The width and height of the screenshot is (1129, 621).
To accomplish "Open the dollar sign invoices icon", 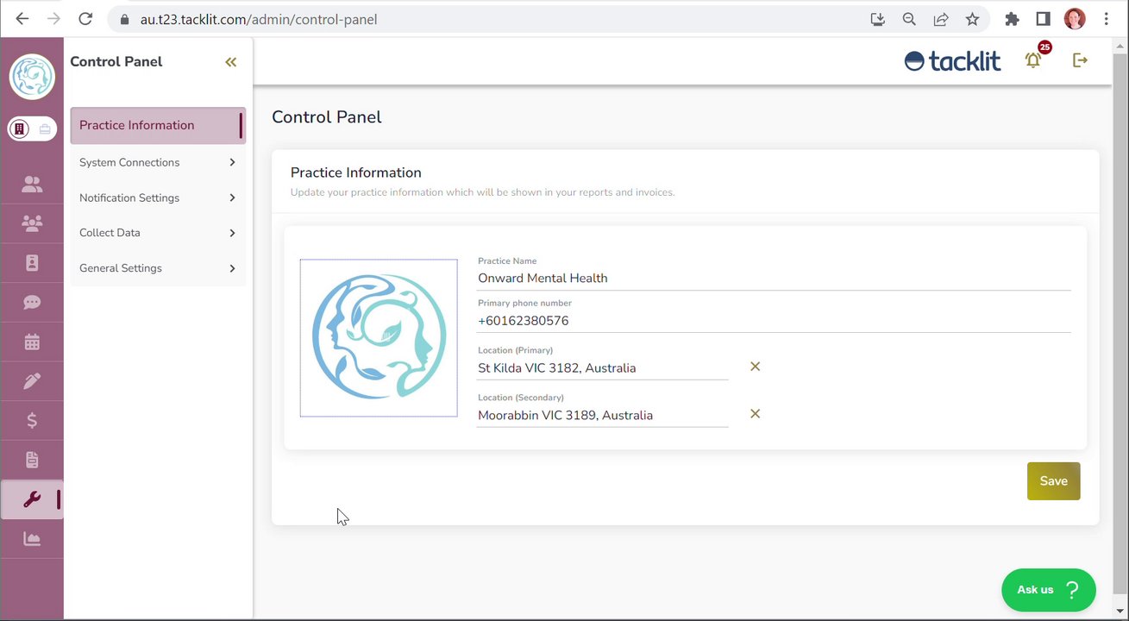I will pyautogui.click(x=32, y=421).
